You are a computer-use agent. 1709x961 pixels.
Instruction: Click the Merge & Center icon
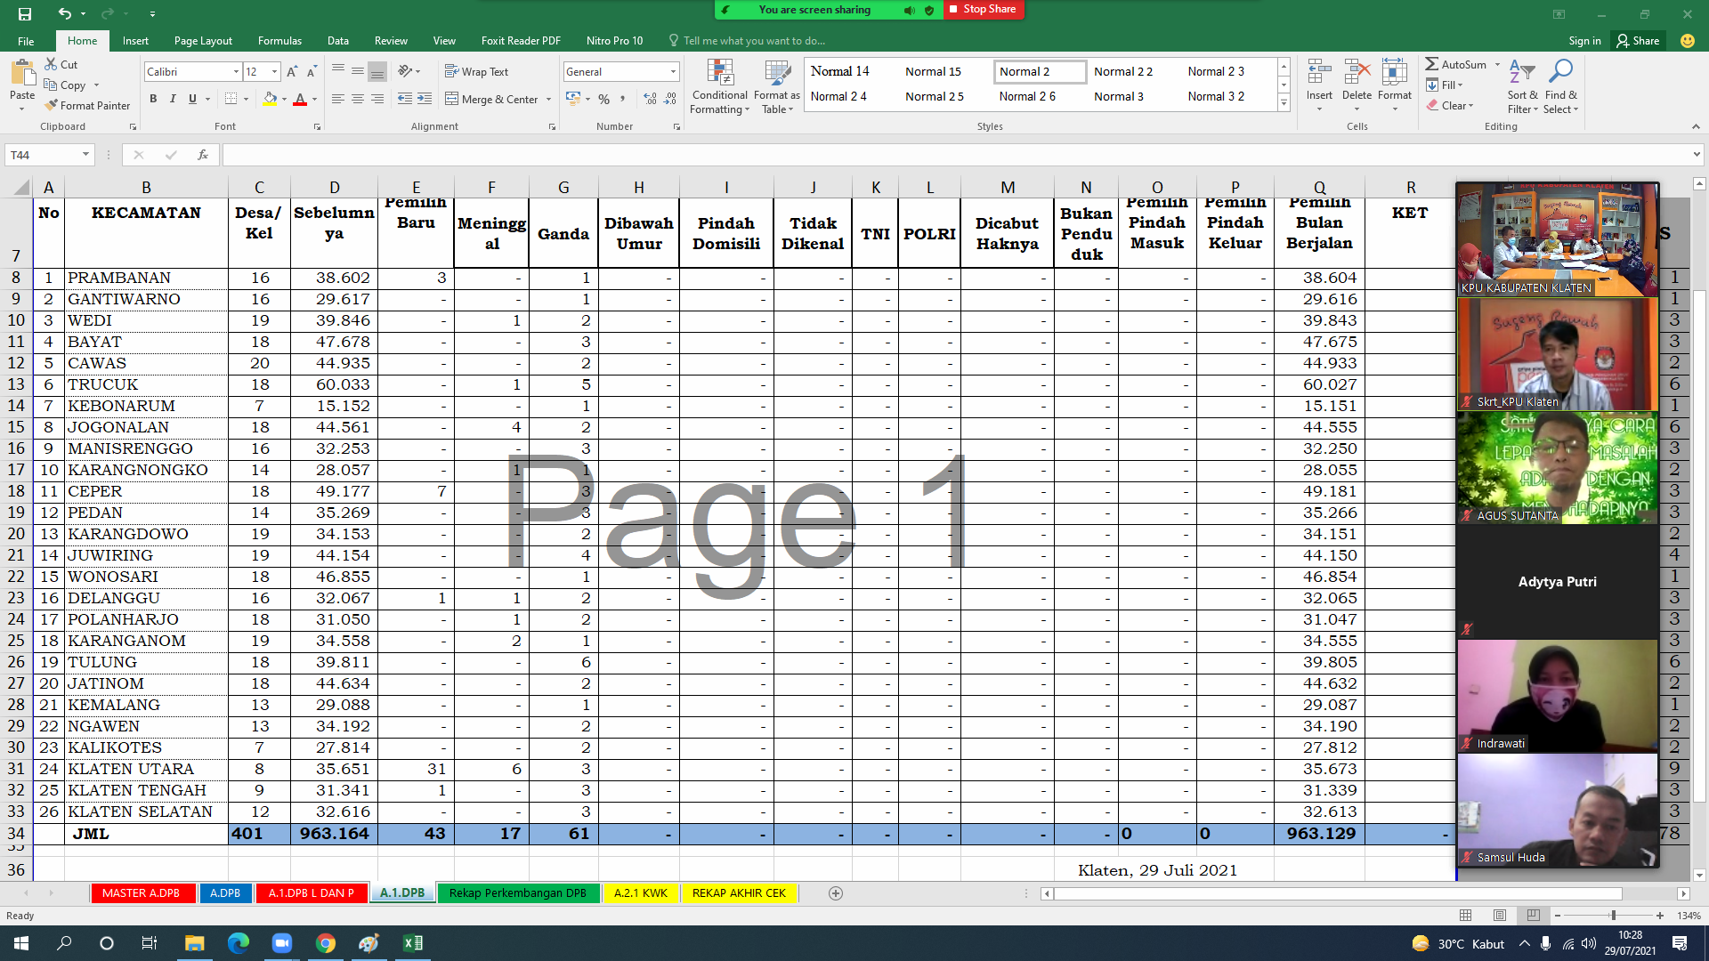pos(451,99)
